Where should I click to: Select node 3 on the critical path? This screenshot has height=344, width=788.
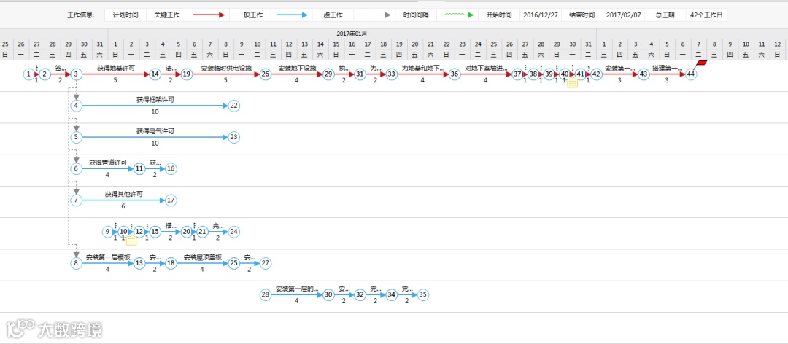click(76, 74)
